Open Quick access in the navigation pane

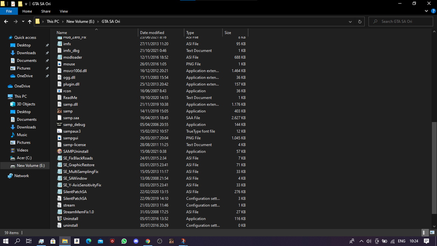pos(25,38)
